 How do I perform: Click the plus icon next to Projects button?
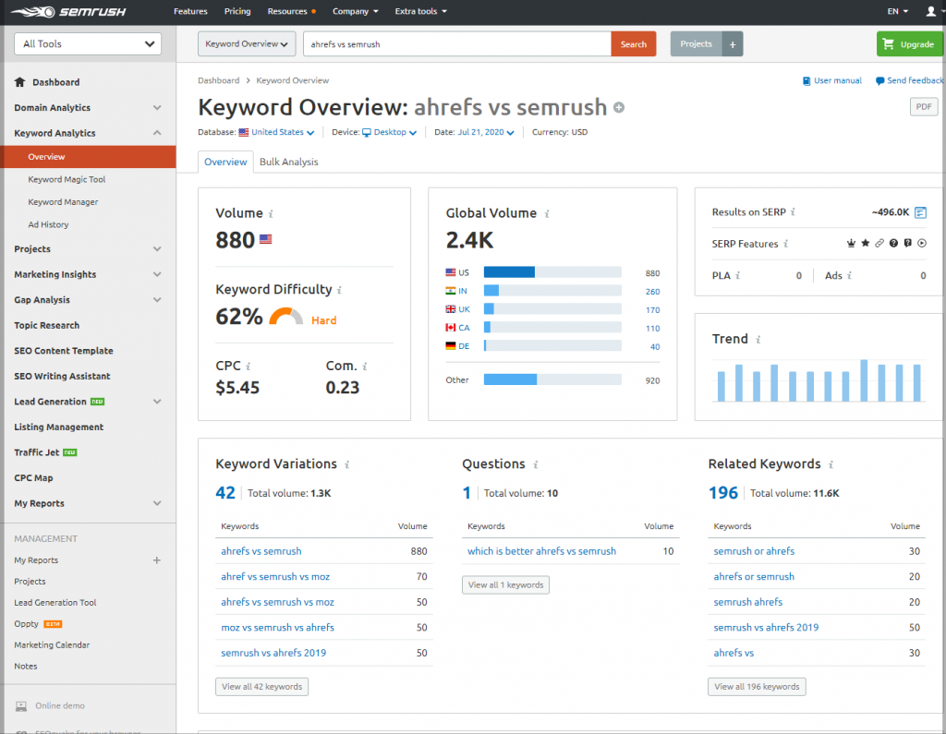pos(733,44)
